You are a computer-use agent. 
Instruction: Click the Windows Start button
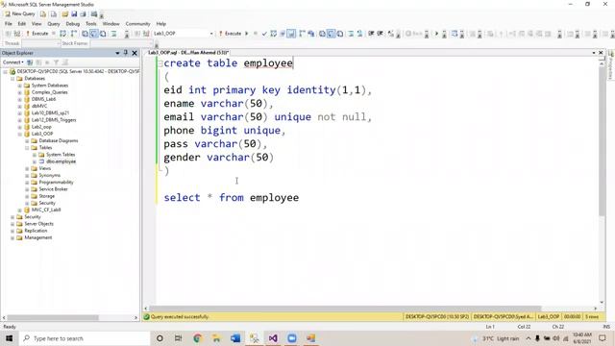coord(9,338)
